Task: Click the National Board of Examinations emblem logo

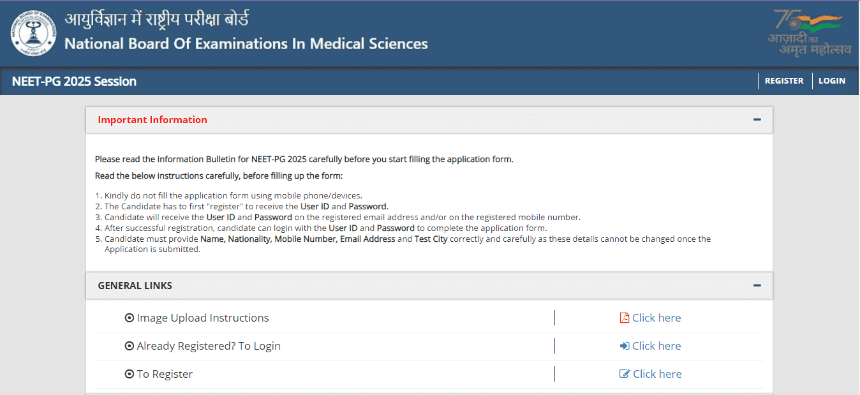Action: click(x=33, y=33)
